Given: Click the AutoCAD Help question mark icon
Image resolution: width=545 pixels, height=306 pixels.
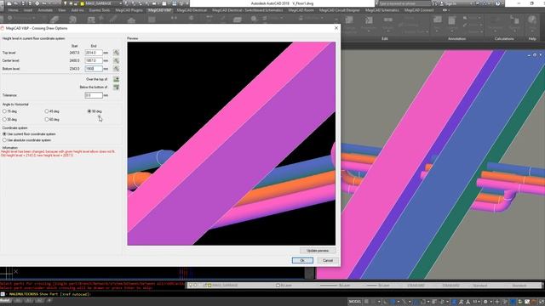Looking at the screenshot, I should [x=497, y=3].
